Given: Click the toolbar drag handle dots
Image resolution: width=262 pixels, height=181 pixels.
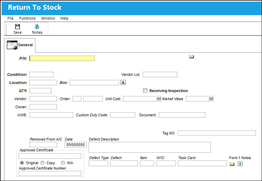Looking at the screenshot, I should coord(6,29).
